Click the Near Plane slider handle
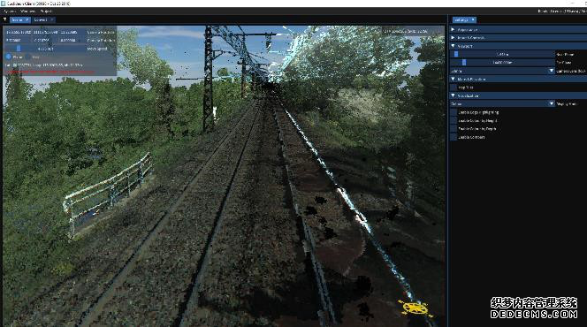This screenshot has height=327, width=587. pyautogui.click(x=456, y=54)
